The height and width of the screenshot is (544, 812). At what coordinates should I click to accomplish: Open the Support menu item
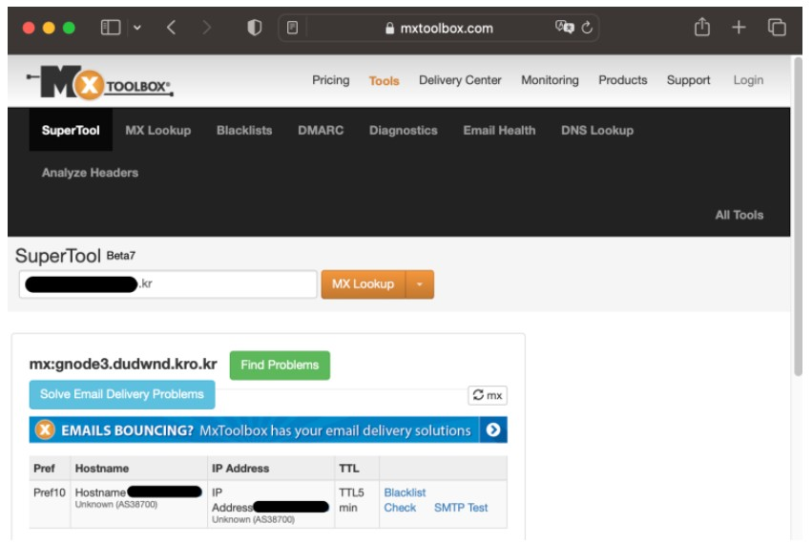pos(688,80)
